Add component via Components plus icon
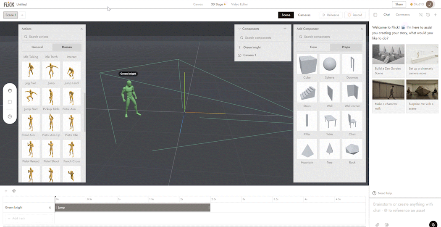 pyautogui.click(x=285, y=29)
